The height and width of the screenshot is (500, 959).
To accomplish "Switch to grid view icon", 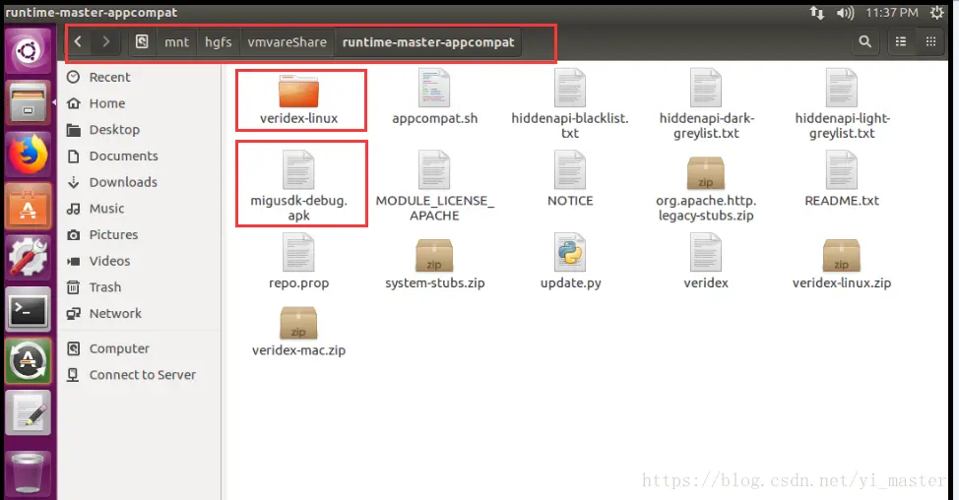I will click(930, 41).
